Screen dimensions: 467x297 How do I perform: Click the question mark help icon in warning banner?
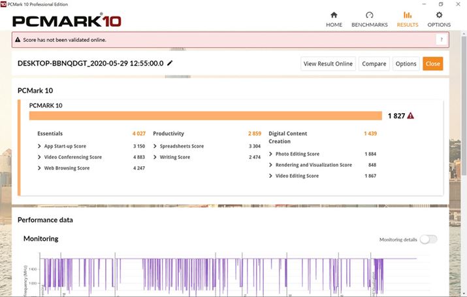coord(442,39)
